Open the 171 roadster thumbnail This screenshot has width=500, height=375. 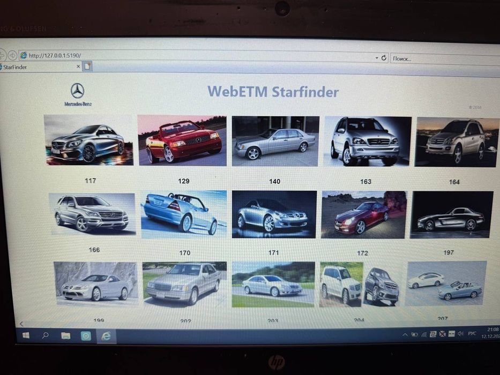(274, 215)
